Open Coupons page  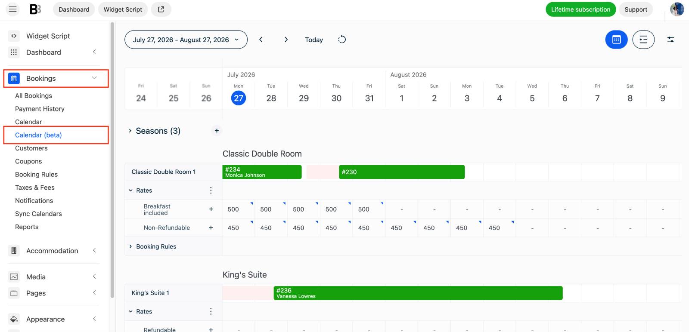28,161
